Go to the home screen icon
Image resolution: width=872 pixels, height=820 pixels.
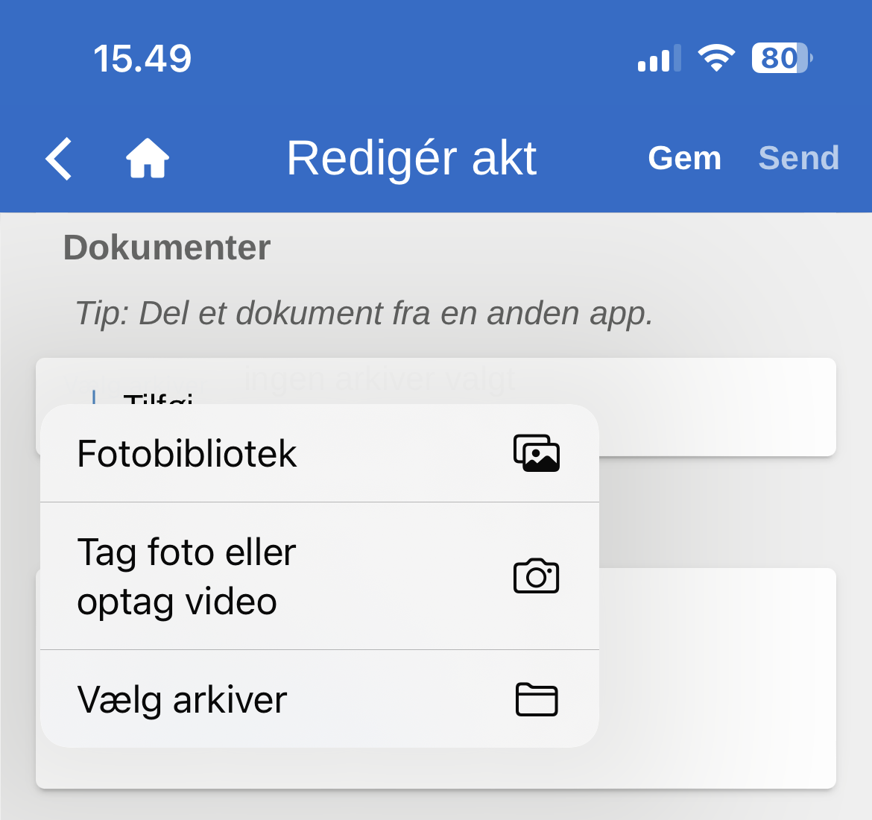point(147,159)
